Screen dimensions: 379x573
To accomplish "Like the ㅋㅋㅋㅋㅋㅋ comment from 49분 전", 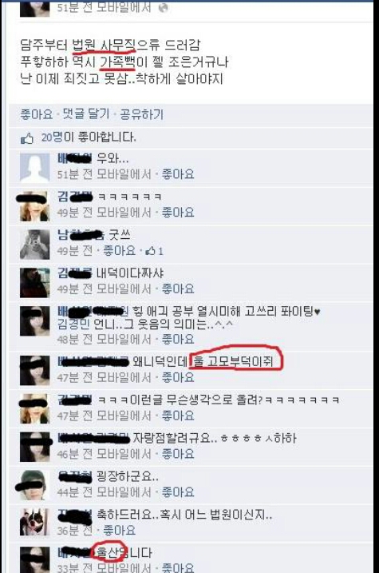I will [x=178, y=212].
